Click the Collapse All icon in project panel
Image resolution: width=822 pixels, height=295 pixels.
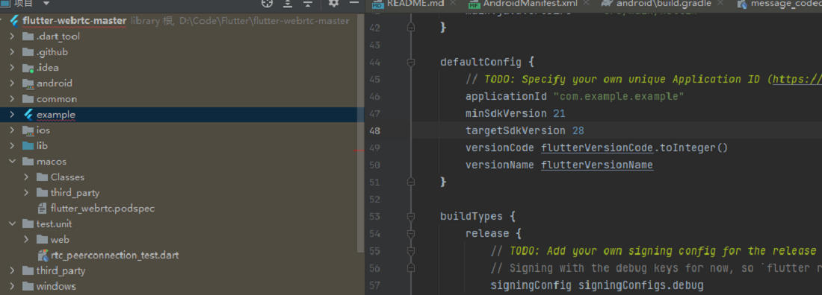[308, 4]
